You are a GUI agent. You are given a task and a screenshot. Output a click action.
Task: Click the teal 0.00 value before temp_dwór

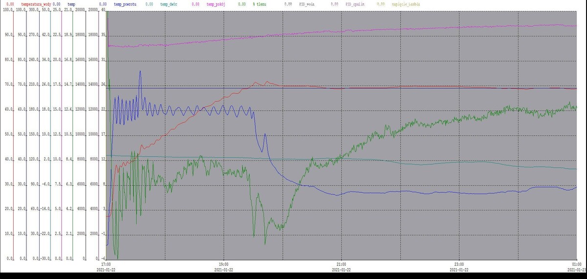(x=149, y=4)
